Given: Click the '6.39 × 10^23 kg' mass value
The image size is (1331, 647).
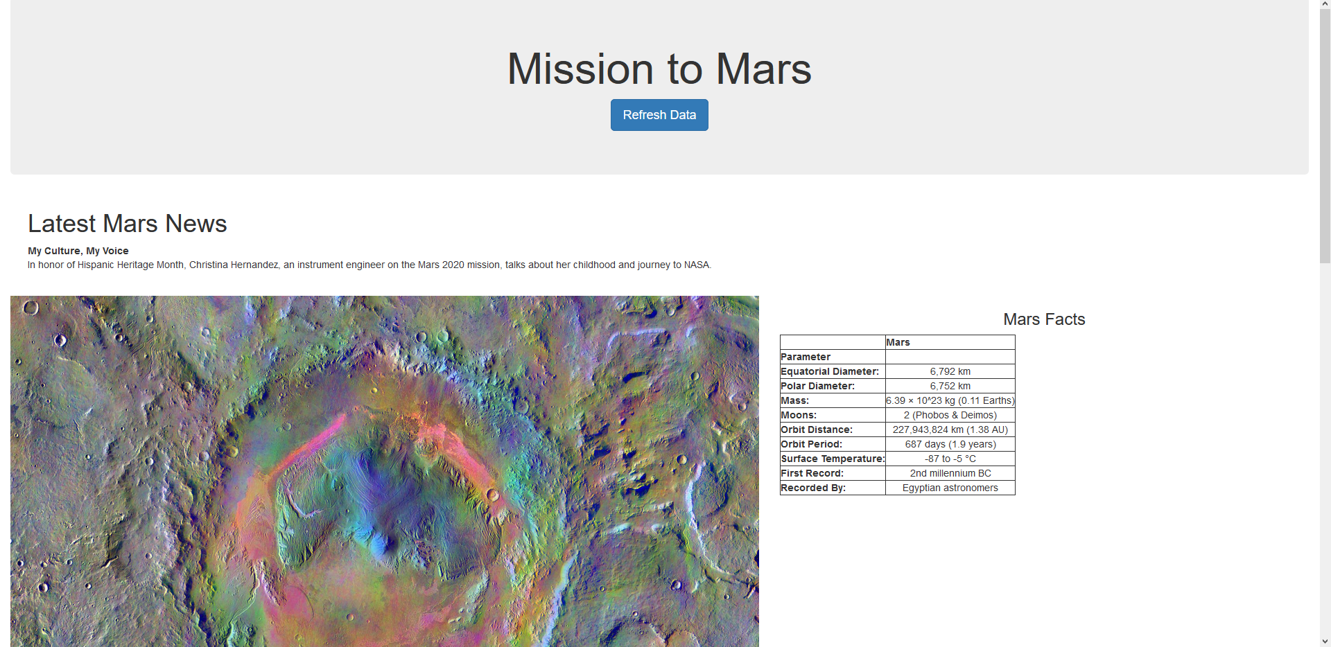Looking at the screenshot, I should (950, 400).
